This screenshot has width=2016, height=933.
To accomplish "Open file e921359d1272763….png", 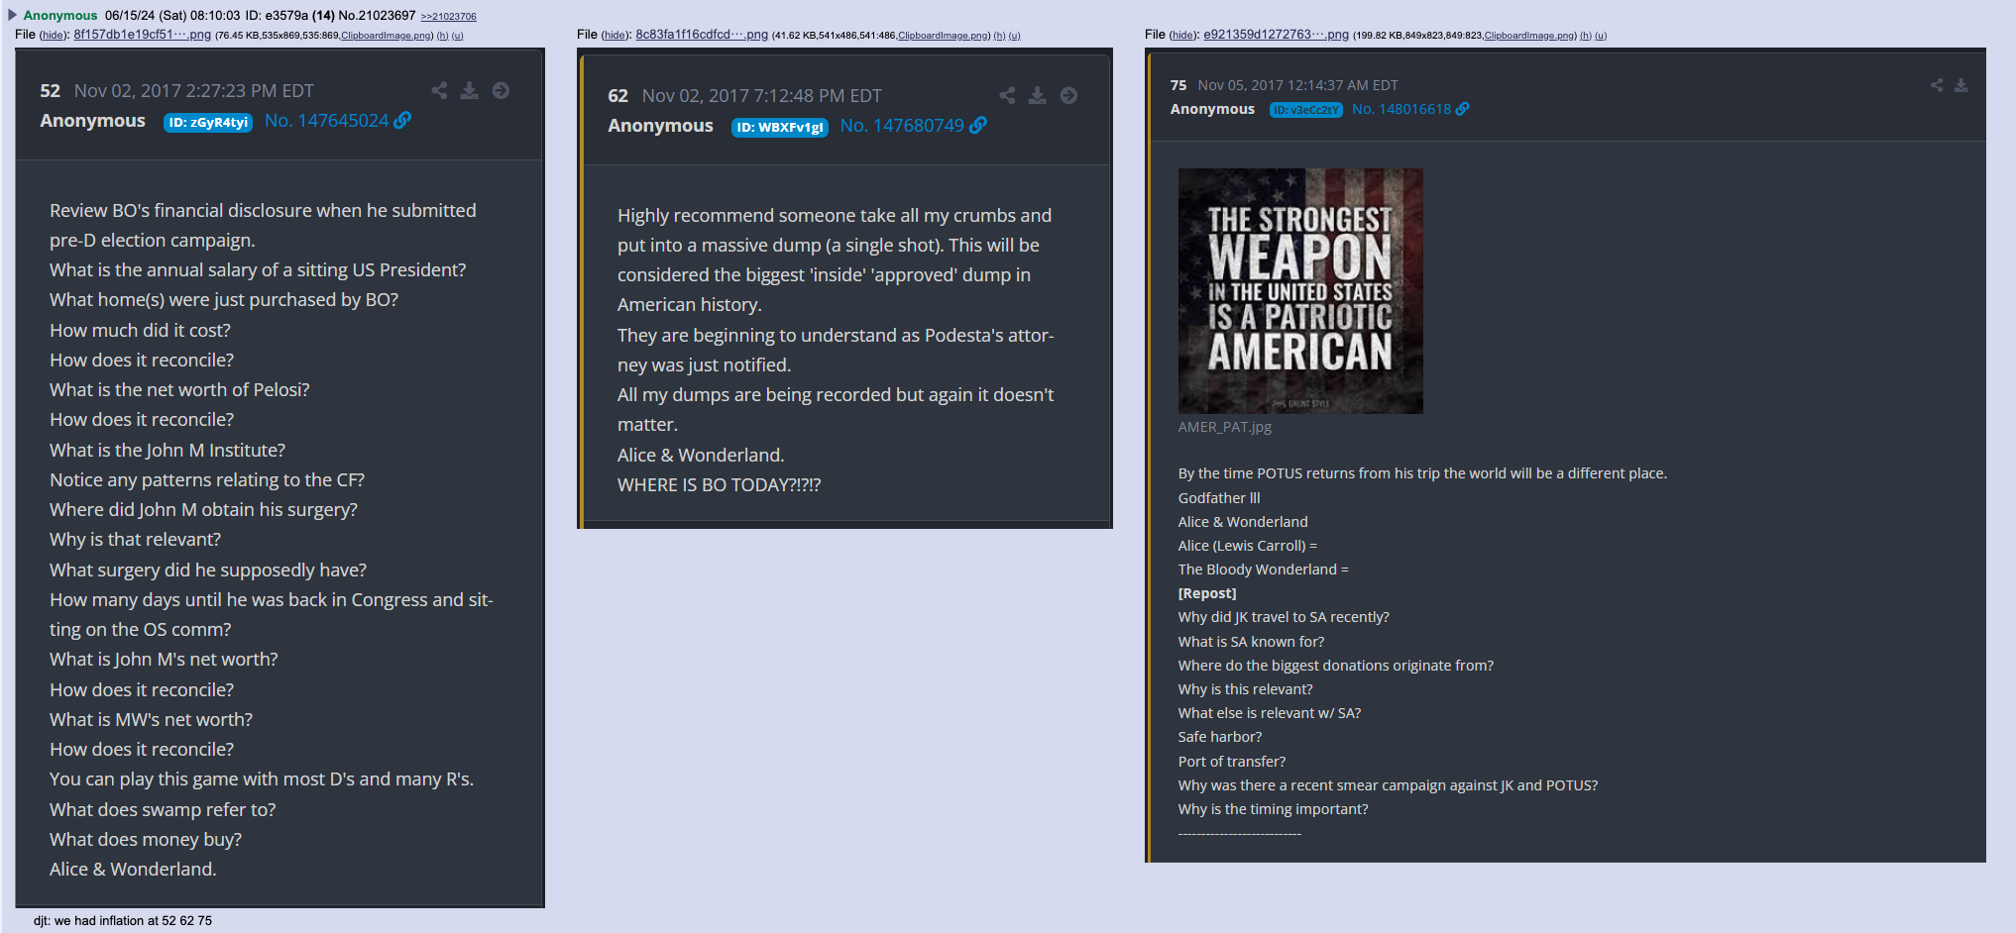I will coord(1276,35).
